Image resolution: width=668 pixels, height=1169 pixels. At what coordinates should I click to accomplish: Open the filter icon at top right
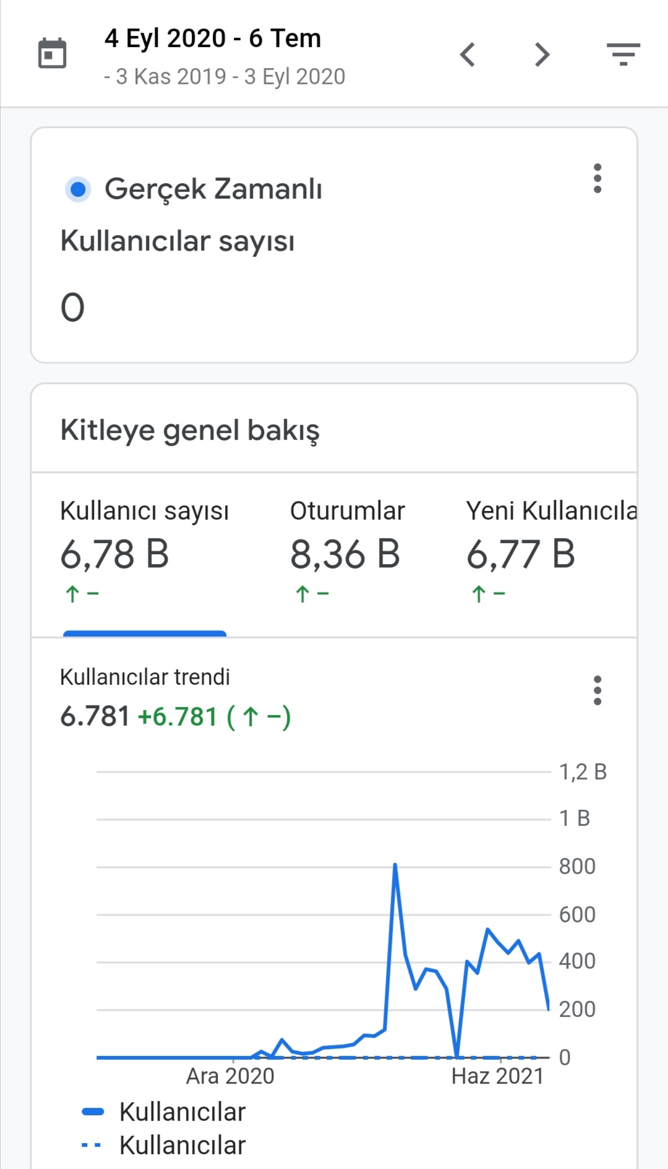[623, 54]
